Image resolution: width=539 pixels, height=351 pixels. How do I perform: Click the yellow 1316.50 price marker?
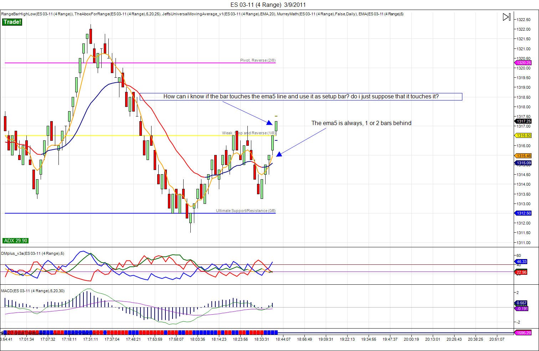coord(523,135)
